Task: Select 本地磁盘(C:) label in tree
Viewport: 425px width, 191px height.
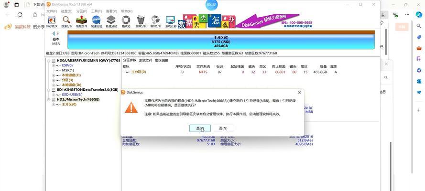Action: click(x=71, y=75)
